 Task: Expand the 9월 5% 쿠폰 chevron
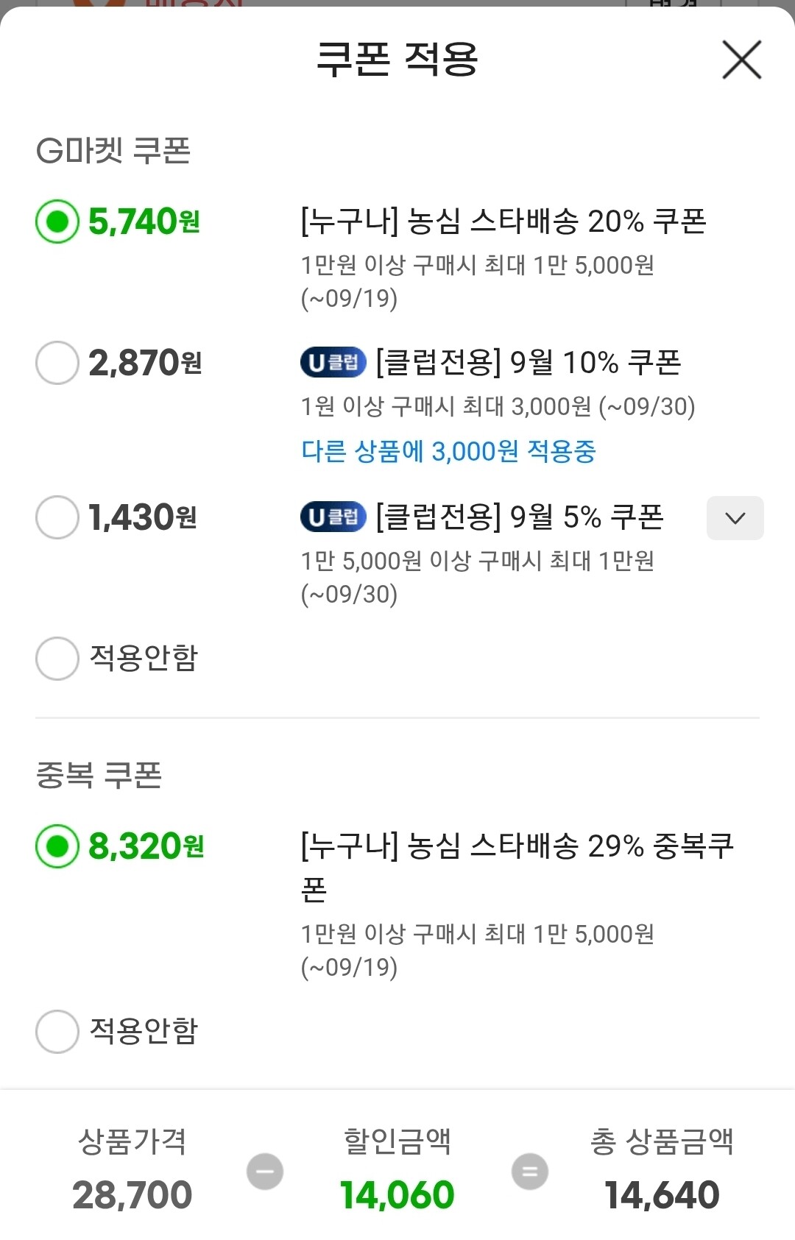[735, 518]
